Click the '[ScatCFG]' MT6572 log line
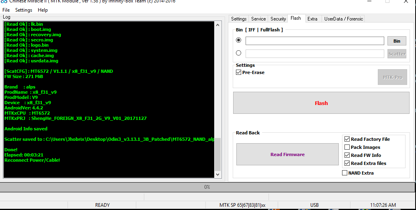This screenshot has width=416, height=210. coord(59,71)
